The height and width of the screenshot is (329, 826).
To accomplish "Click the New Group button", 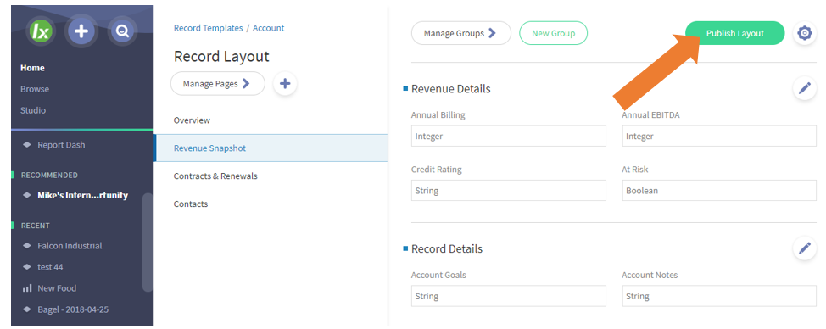I will click(553, 33).
